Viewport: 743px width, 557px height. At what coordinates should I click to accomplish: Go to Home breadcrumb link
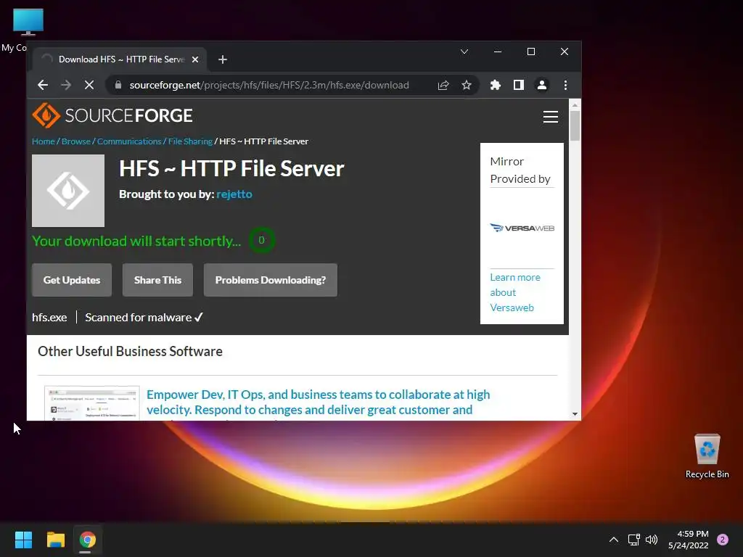tap(43, 141)
